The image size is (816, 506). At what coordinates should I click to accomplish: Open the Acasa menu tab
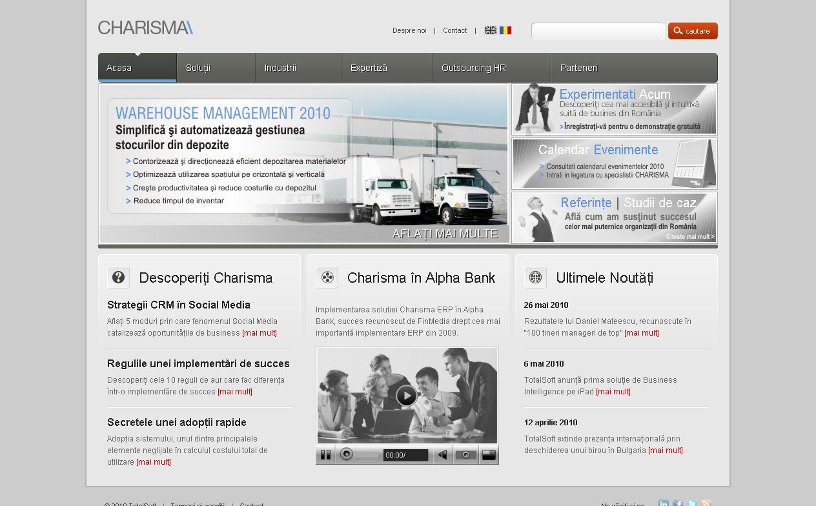137,68
